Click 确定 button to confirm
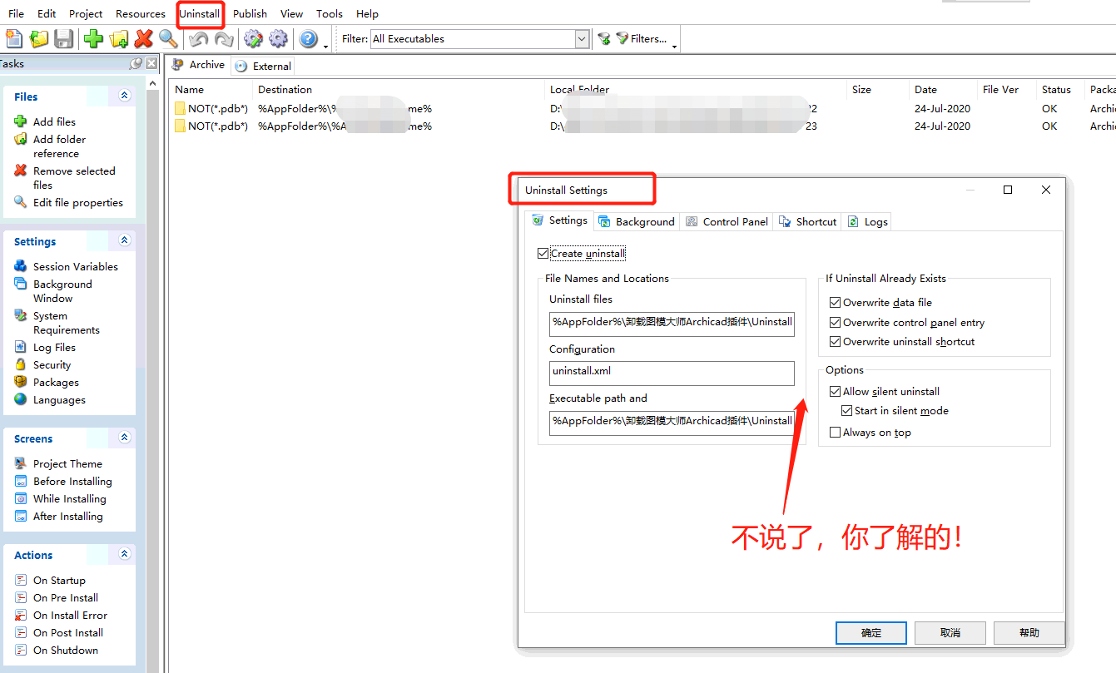This screenshot has width=1116, height=673. tap(871, 633)
